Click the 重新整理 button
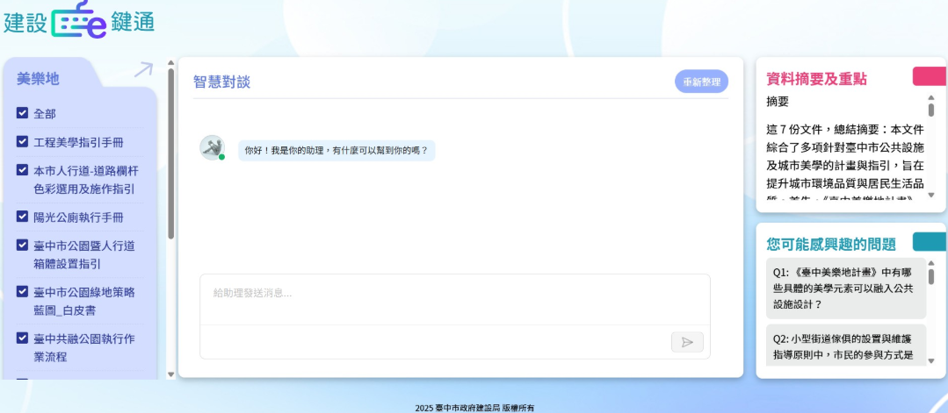The height and width of the screenshot is (413, 948). (701, 82)
